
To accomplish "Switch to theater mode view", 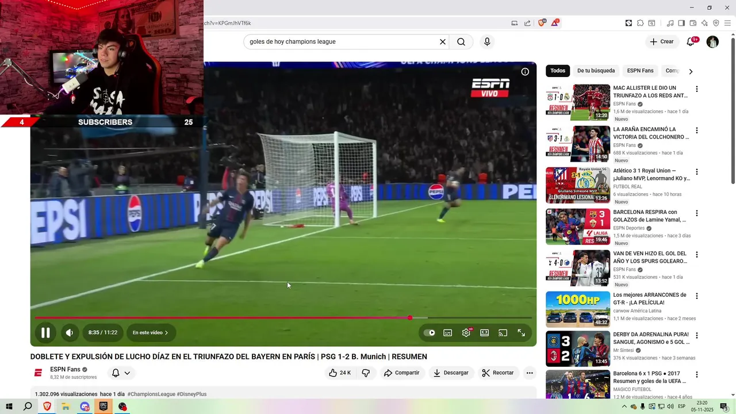I will pyautogui.click(x=484, y=332).
